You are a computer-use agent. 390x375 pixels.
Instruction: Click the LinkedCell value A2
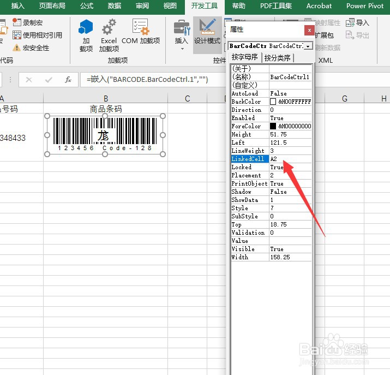(x=274, y=159)
